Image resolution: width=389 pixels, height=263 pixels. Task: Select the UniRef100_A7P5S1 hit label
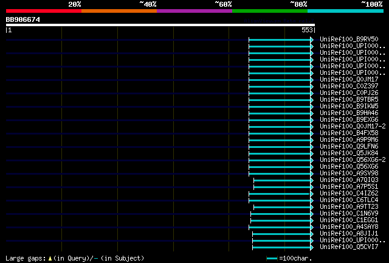pos(349,186)
